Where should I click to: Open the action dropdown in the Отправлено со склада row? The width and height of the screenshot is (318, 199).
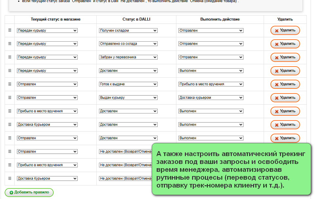(x=211, y=44)
